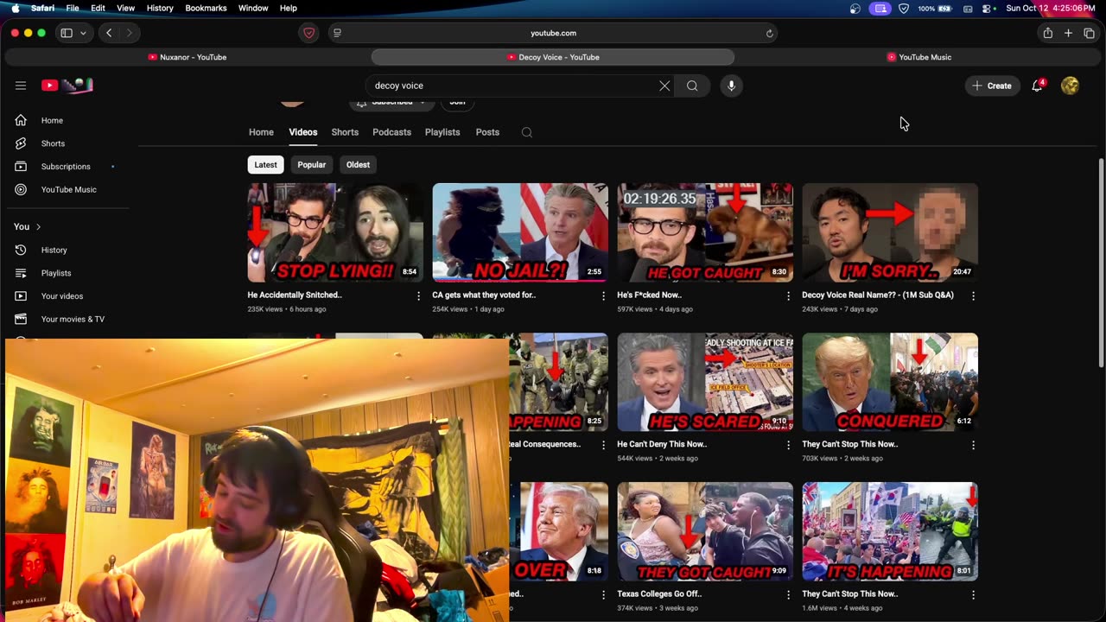Search within the channel magnifier icon
1106x622 pixels.
(x=527, y=132)
